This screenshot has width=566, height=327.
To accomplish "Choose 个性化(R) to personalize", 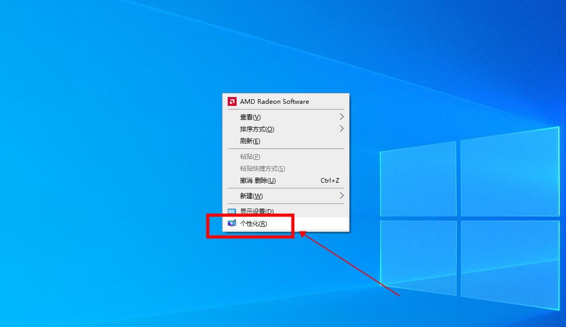I will 285,224.
